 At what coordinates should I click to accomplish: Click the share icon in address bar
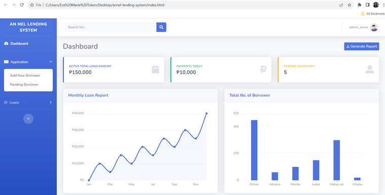tap(341, 5)
